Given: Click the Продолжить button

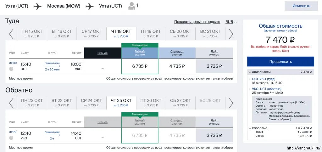Looking at the screenshot, I should coord(280,62).
